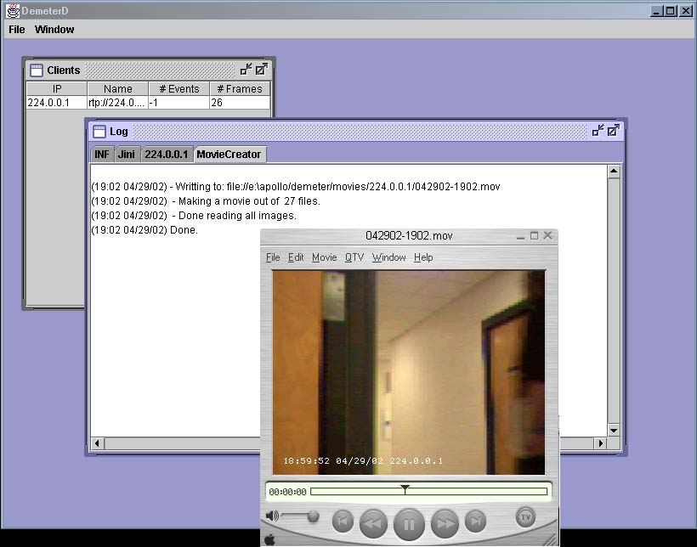Switch to the 224.0.0.1 log tab
697x547 pixels.
coord(167,155)
